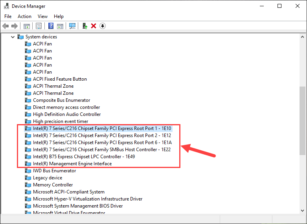This screenshot has height=224, width=307.
Task: Click the icon beside Intel(R) Management Engine Interface
Action: coord(28,164)
